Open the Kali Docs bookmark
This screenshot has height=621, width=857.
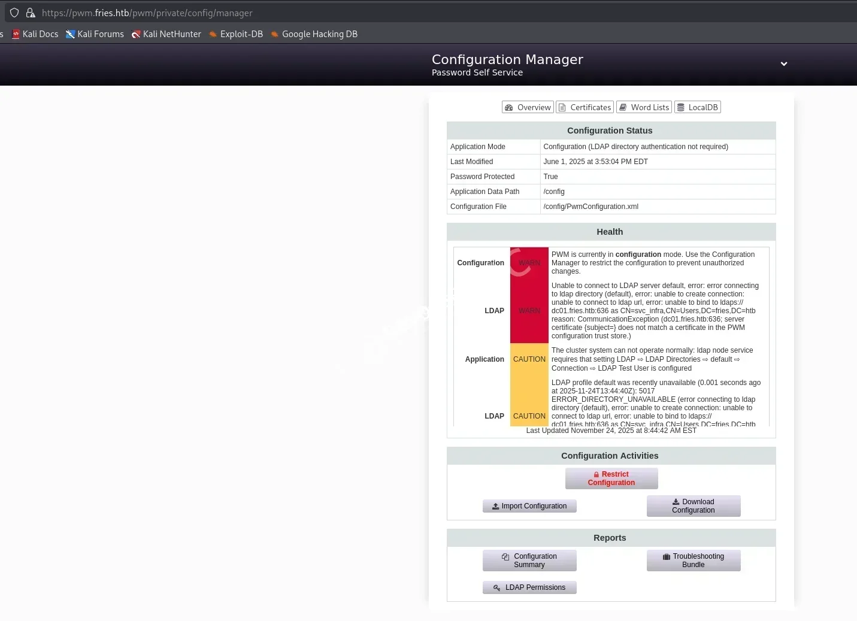point(35,34)
